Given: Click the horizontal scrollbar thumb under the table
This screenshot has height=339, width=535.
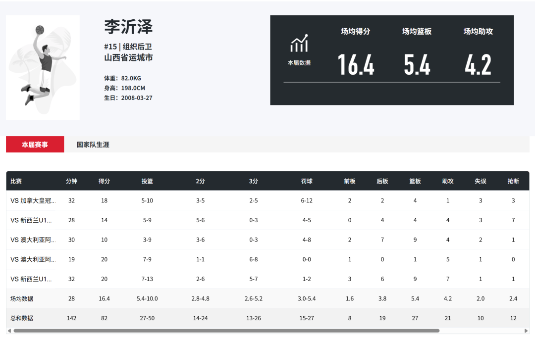Looking at the screenshot, I should [x=226, y=331].
